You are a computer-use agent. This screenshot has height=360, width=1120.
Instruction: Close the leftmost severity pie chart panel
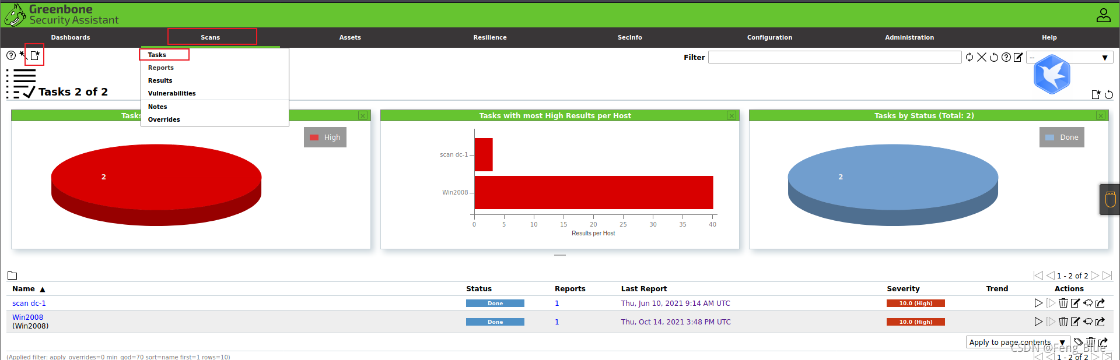tap(363, 116)
